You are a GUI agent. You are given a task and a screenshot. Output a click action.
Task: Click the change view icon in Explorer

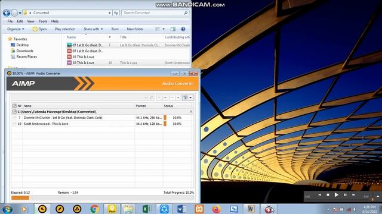[158, 29]
